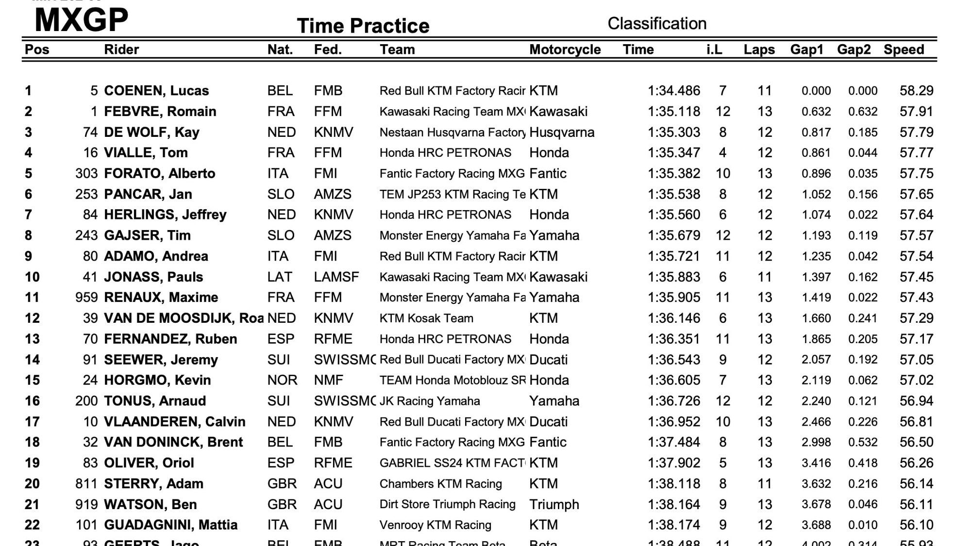The height and width of the screenshot is (546, 971).
Task: Click rider FEBVRE, Romain
Action: point(160,112)
